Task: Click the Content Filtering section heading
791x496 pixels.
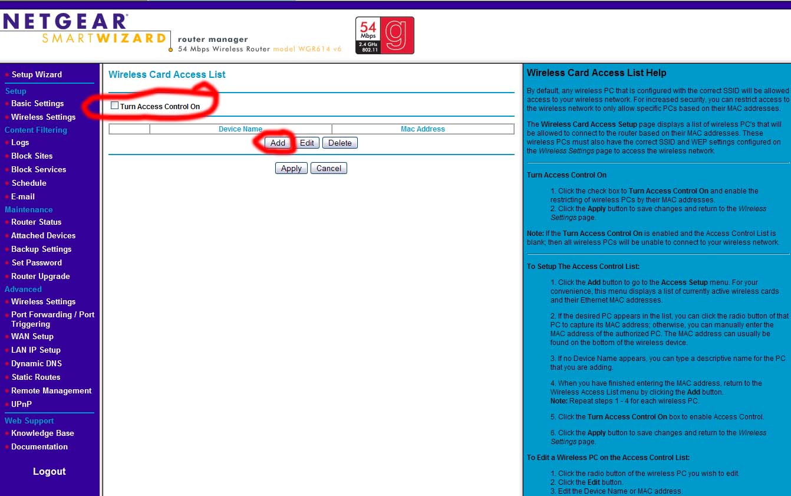Action: pos(36,130)
